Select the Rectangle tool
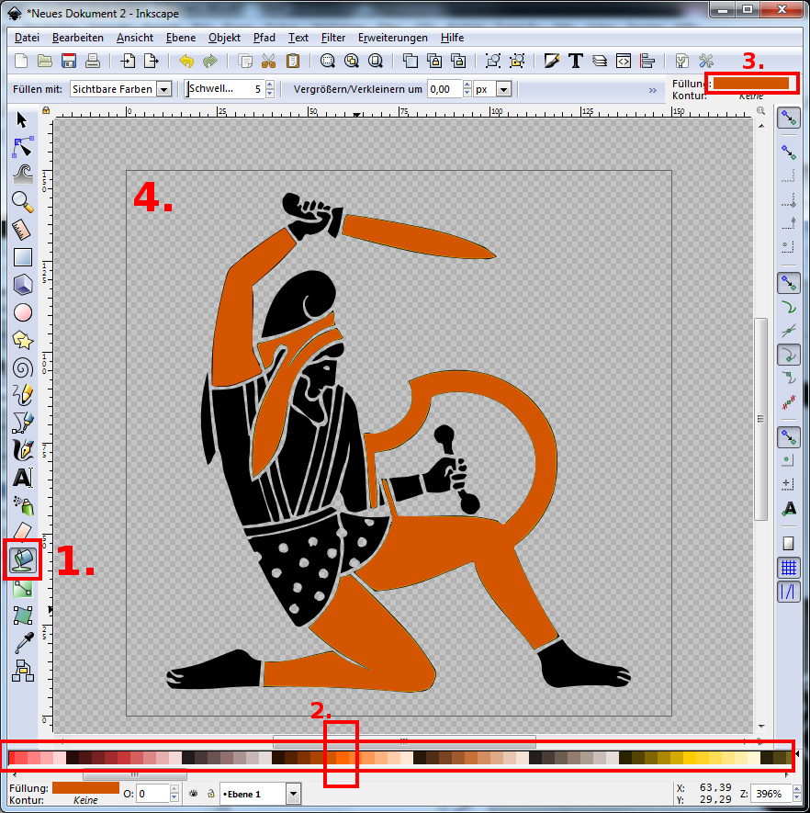This screenshot has width=810, height=813. pos(23,257)
